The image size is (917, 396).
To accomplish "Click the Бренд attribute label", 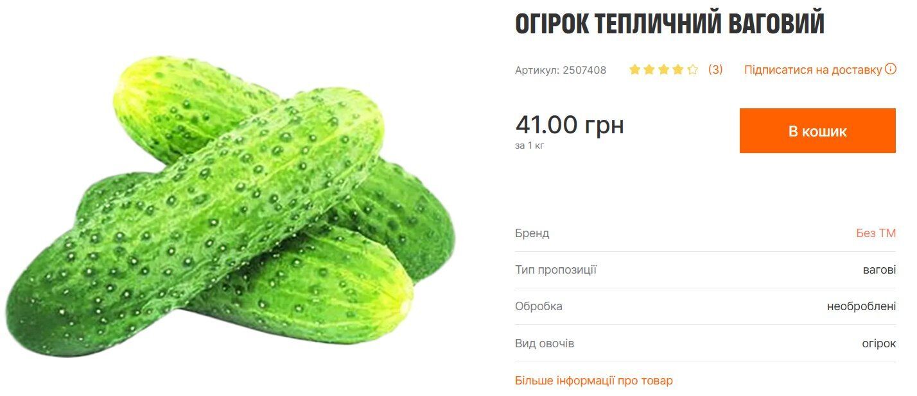I will coord(532,233).
